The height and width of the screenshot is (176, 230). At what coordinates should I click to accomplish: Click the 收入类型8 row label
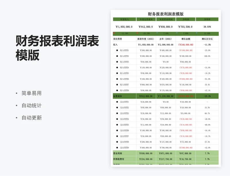click(124, 90)
